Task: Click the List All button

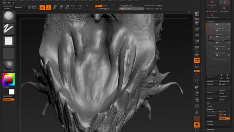Action: pyautogui.click(x=212, y=77)
